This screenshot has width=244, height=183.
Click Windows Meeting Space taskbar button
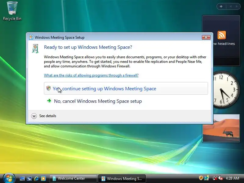coord(122,178)
